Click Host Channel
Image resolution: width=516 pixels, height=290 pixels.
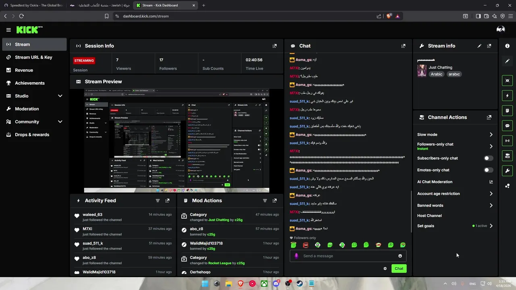[x=429, y=216]
